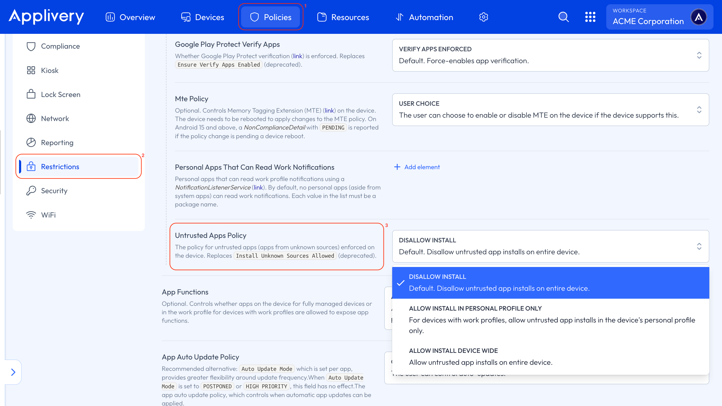Open Lock Screen sidebar section
The image size is (722, 406).
(61, 94)
